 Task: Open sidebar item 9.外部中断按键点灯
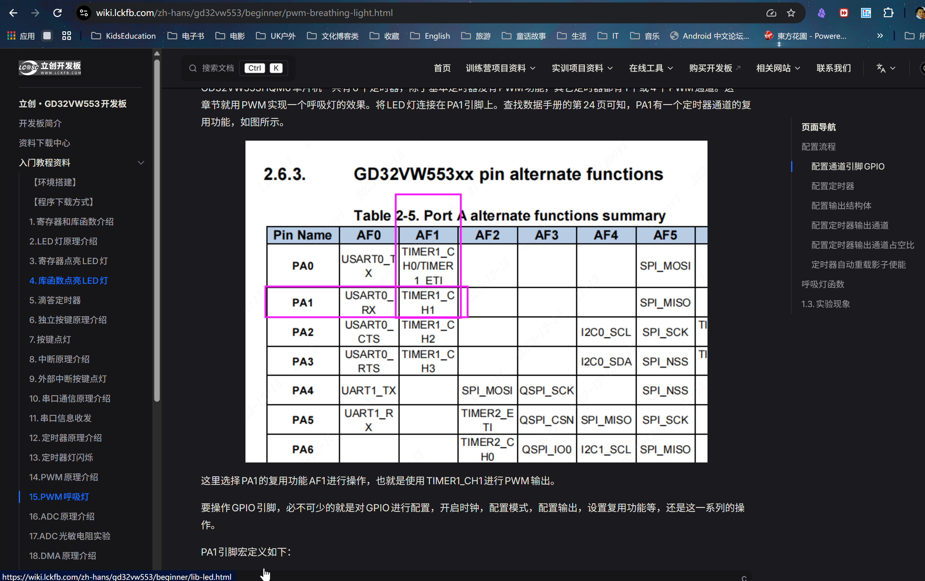(68, 379)
